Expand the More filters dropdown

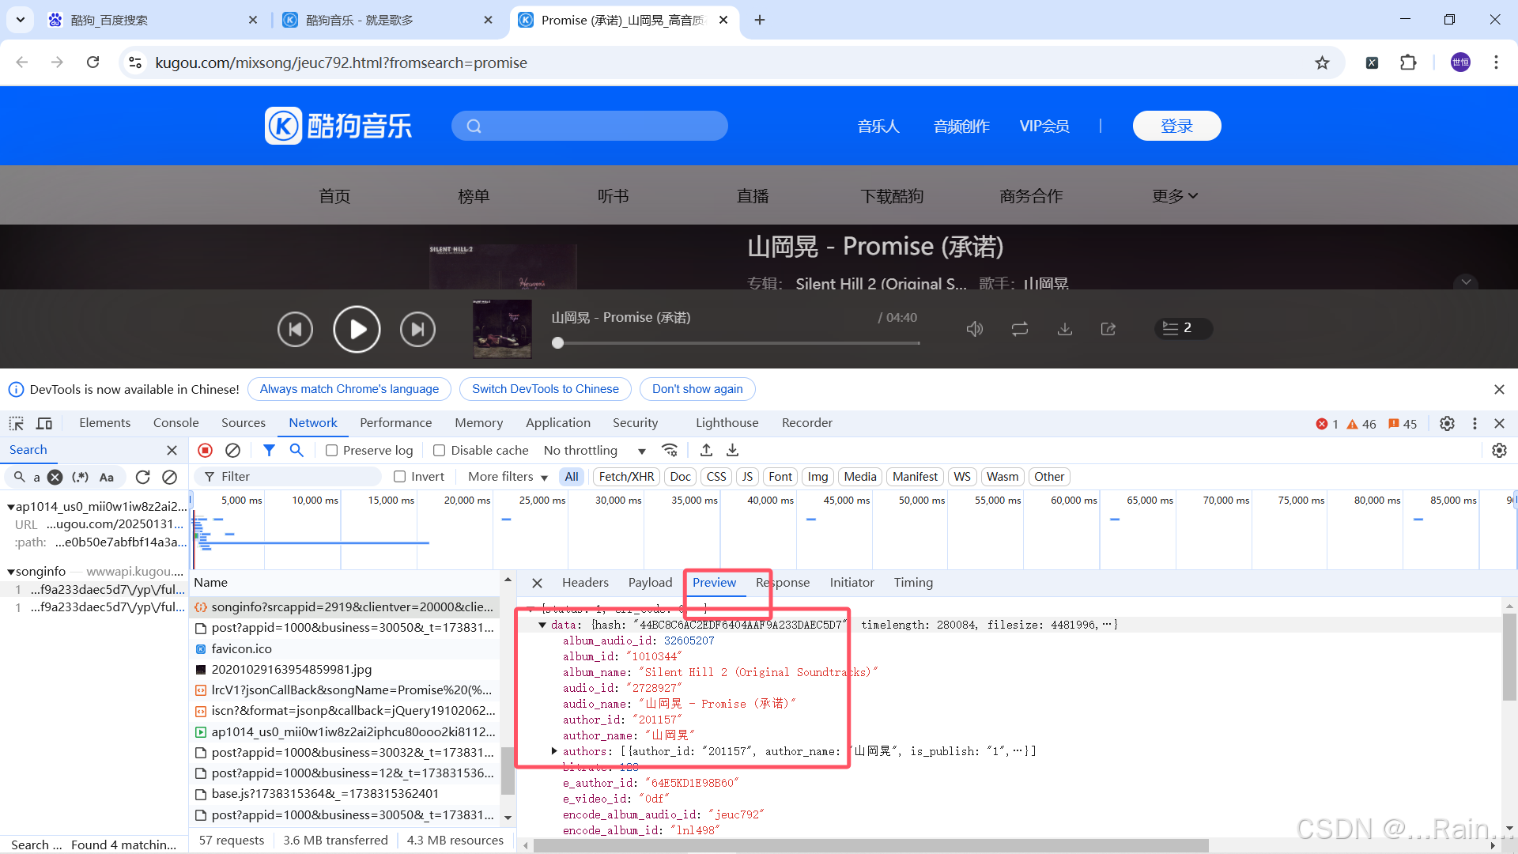[x=508, y=477]
